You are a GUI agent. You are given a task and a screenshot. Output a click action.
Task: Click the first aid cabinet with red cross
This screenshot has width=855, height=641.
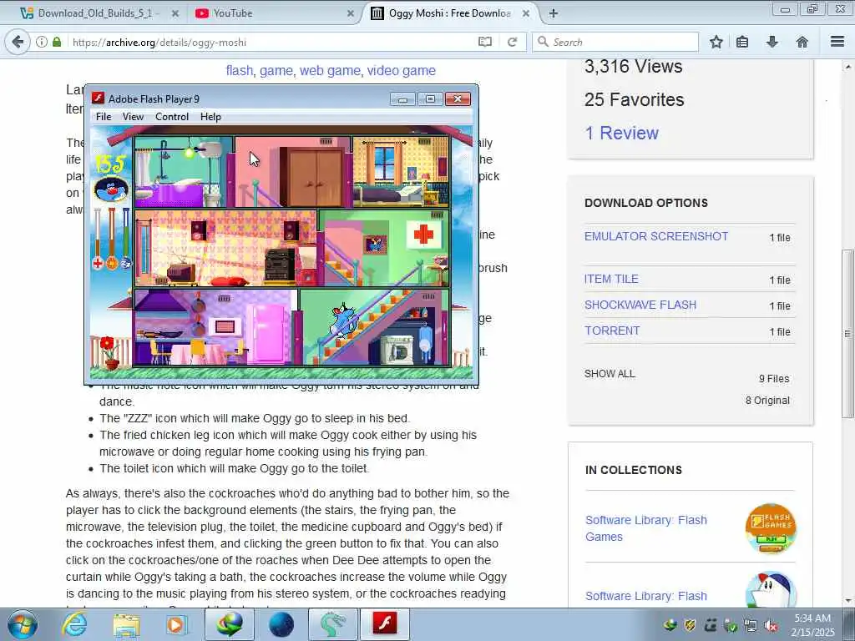(423, 235)
